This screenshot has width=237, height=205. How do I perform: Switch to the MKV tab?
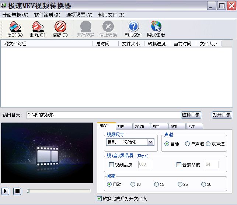pyautogui.click(x=107, y=126)
